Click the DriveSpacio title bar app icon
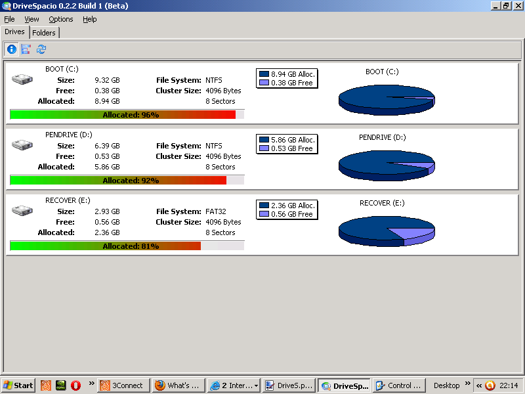Screen dimensions: 525x394 (x=7, y=6)
